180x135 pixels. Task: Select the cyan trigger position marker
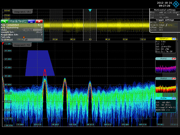pos(90,10)
